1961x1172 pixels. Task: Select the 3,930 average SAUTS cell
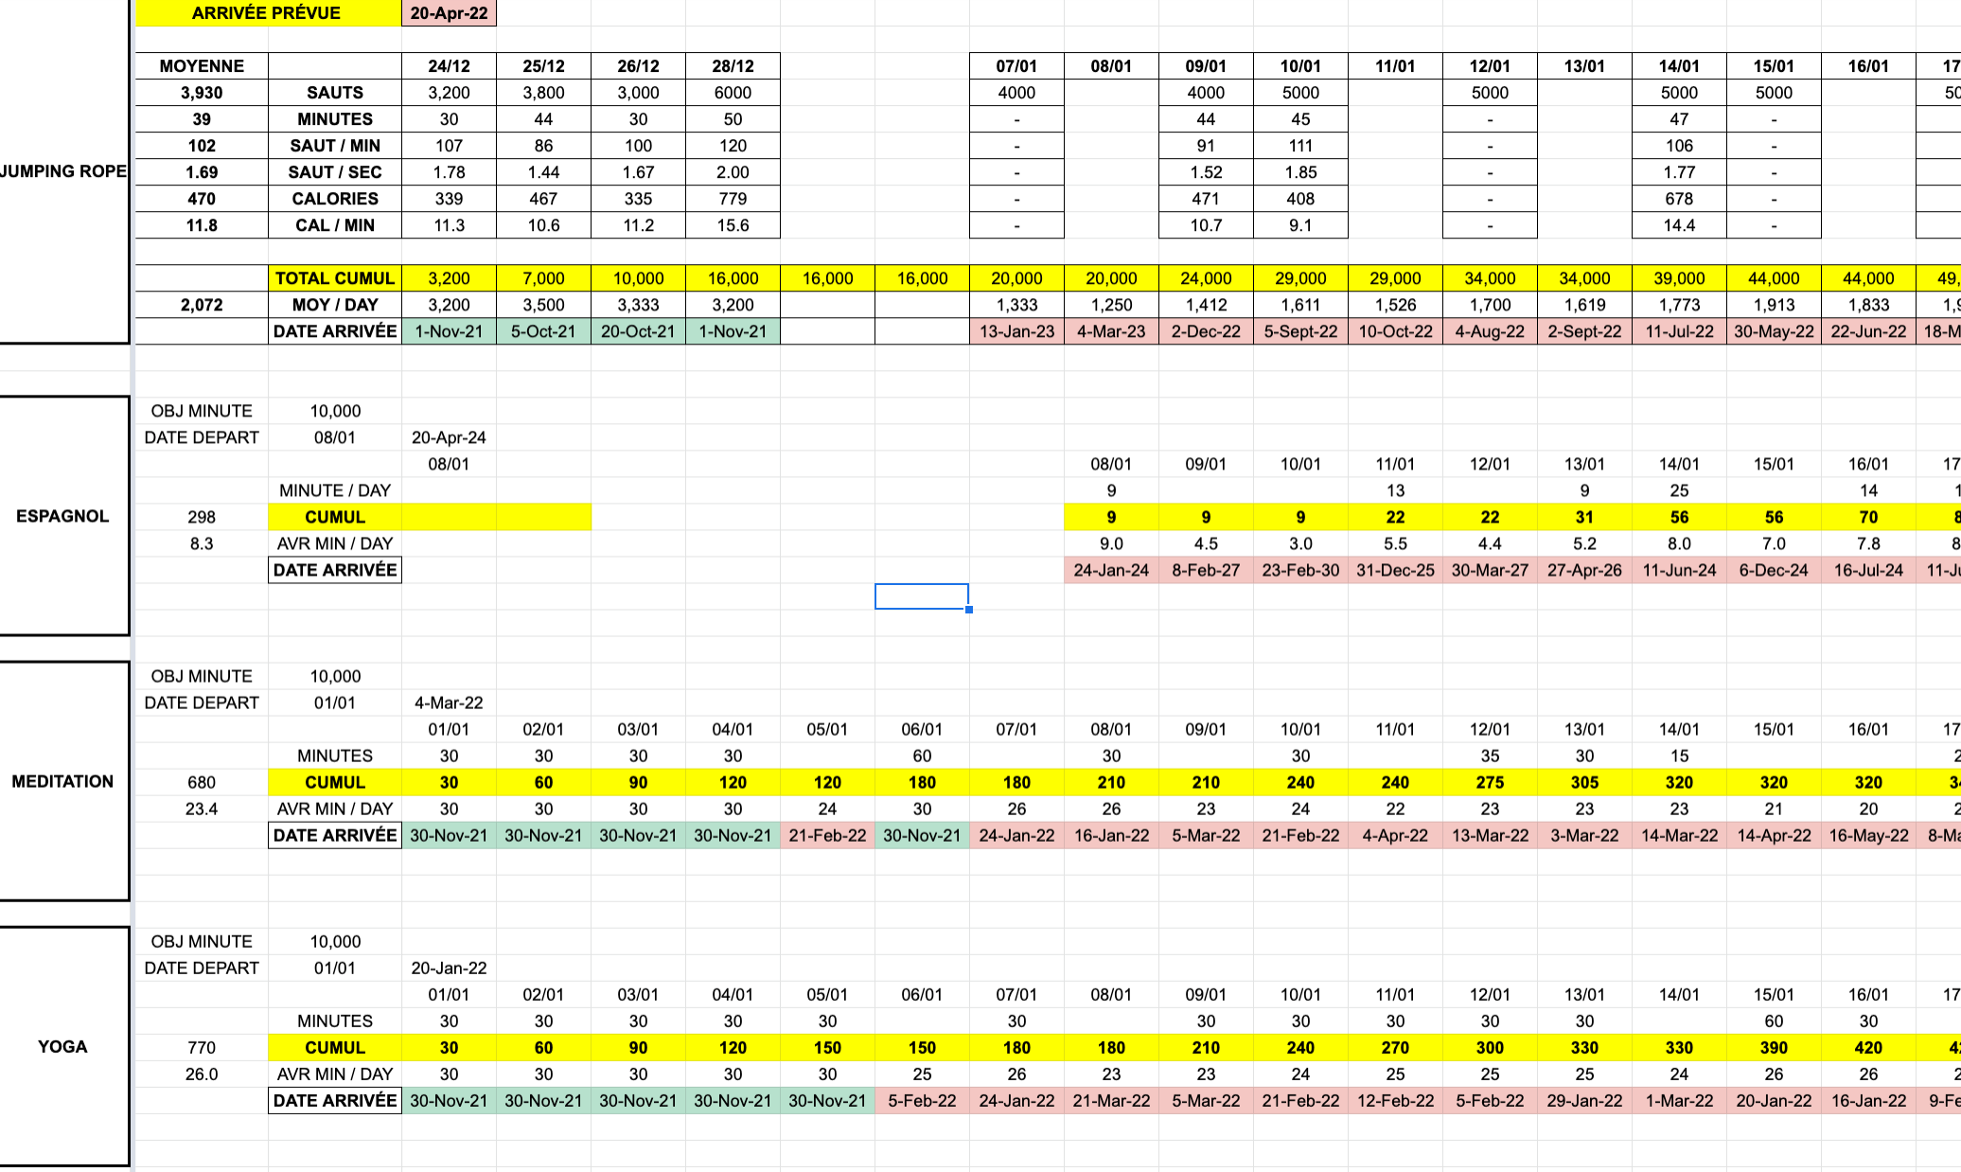pyautogui.click(x=202, y=93)
